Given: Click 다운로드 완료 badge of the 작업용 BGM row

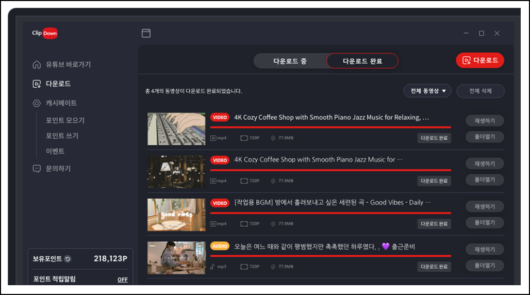Looking at the screenshot, I should point(434,224).
